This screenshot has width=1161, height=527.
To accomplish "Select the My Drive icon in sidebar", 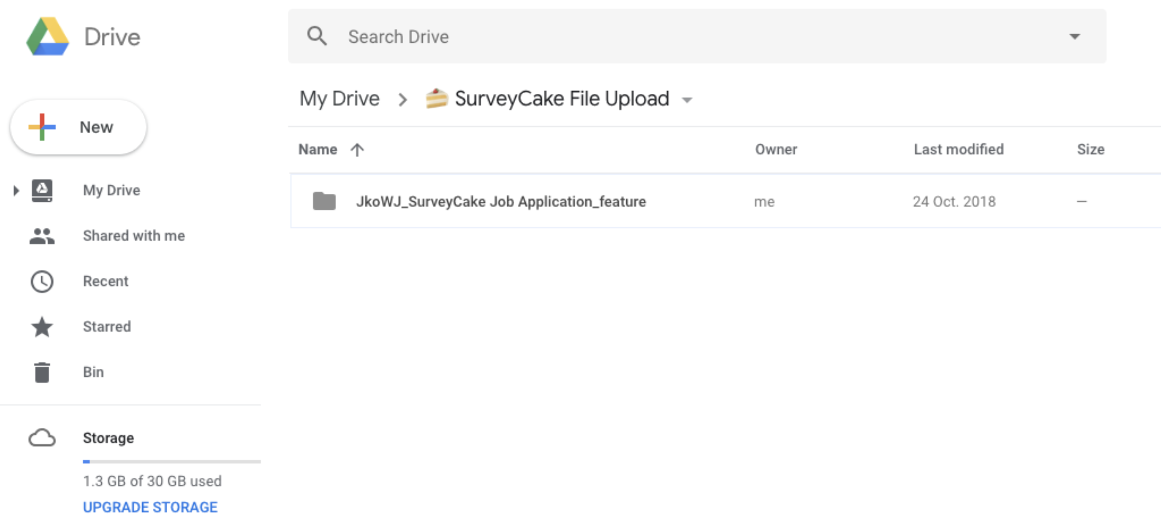I will pyautogui.click(x=41, y=190).
